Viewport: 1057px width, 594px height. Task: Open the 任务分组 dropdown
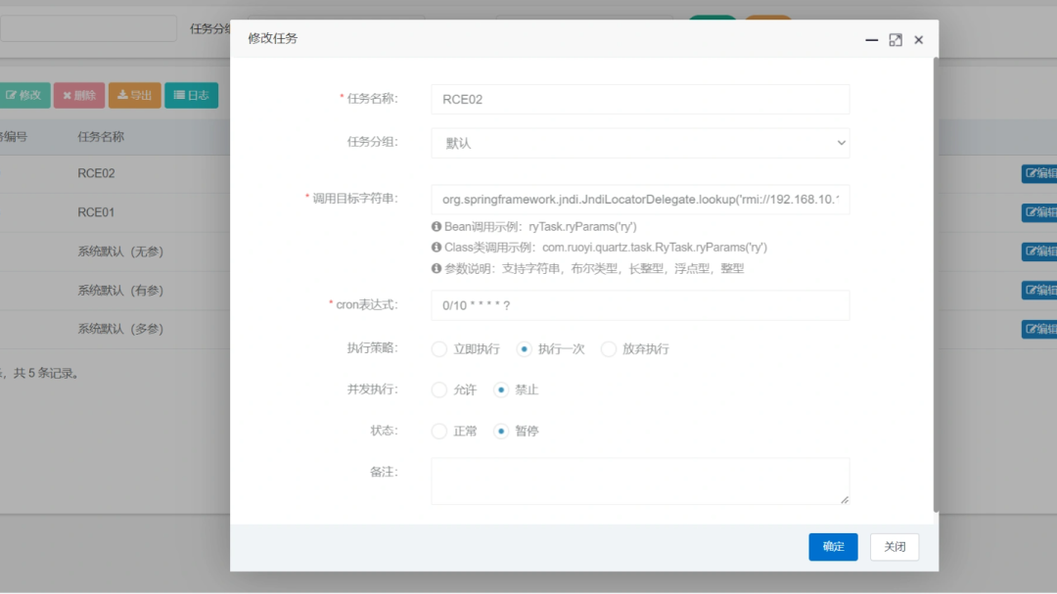[640, 143]
